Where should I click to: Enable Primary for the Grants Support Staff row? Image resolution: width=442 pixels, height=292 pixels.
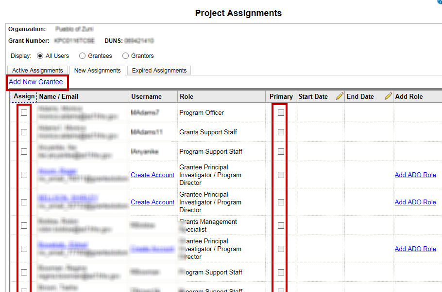pyautogui.click(x=281, y=132)
